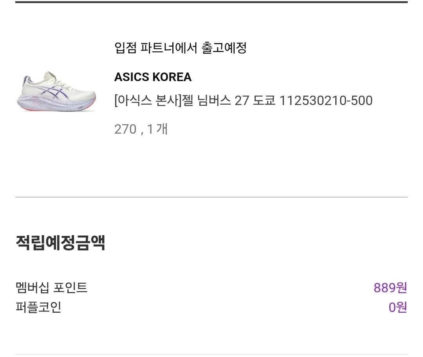Tap the 입점 파트너에서 출고예정 shipping notice
This screenshot has height=357, width=423.
tap(180, 48)
